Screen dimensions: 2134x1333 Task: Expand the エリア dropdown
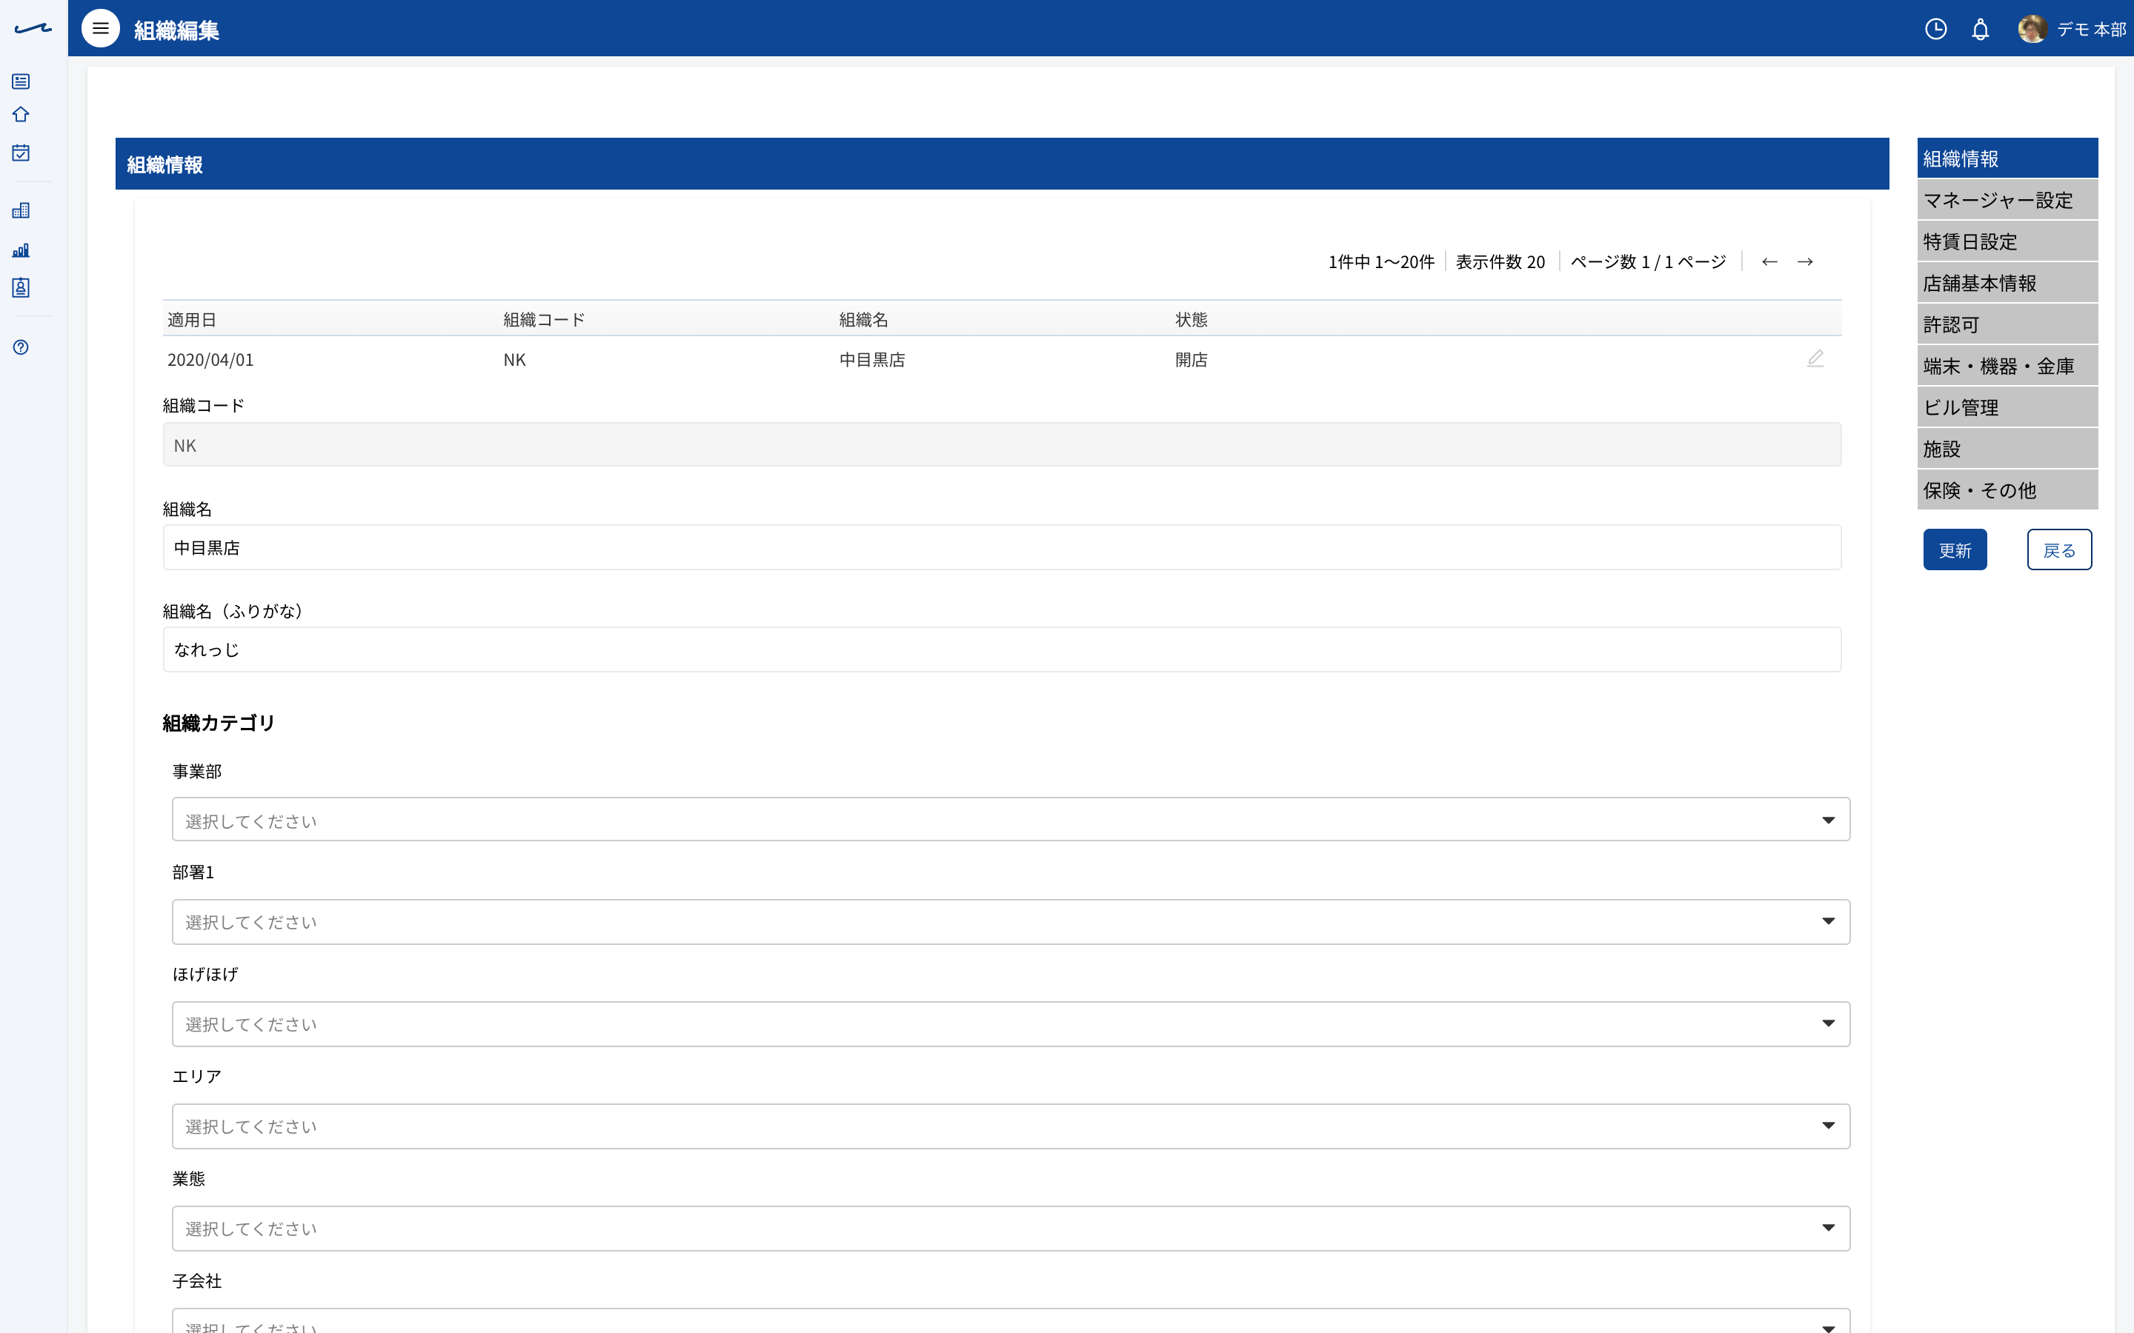(1011, 1126)
